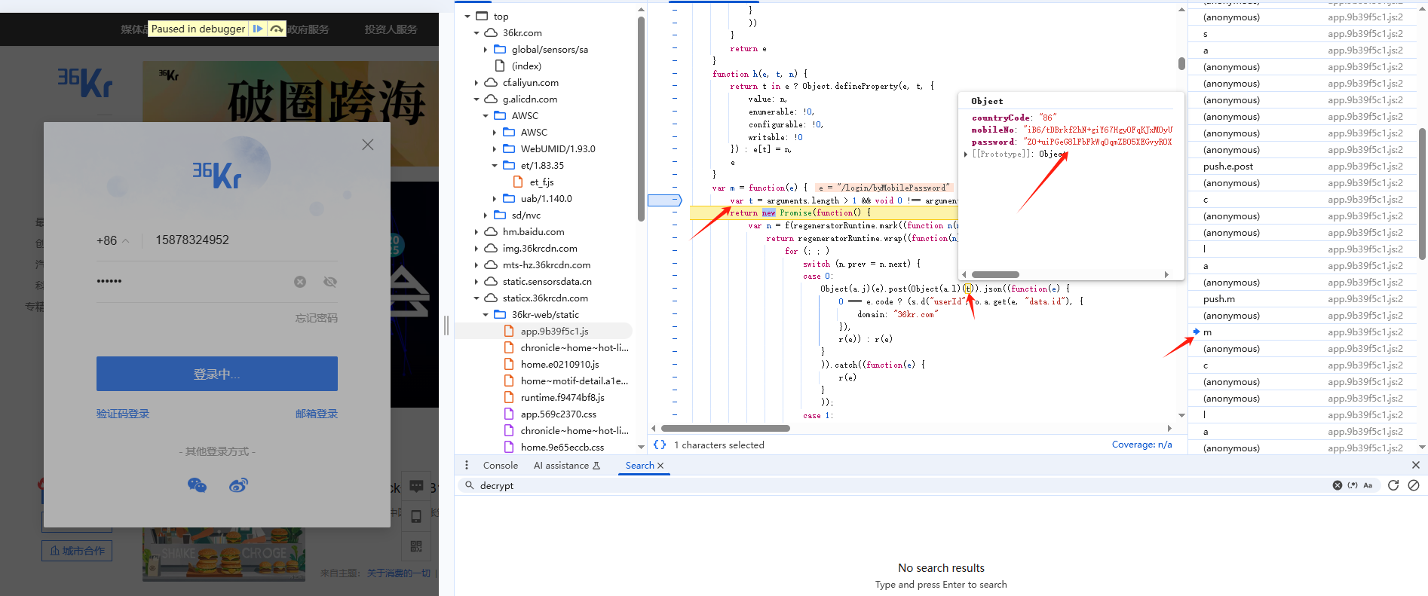The width and height of the screenshot is (1428, 596).
Task: Collapse the top frame tree node
Action: click(467, 16)
